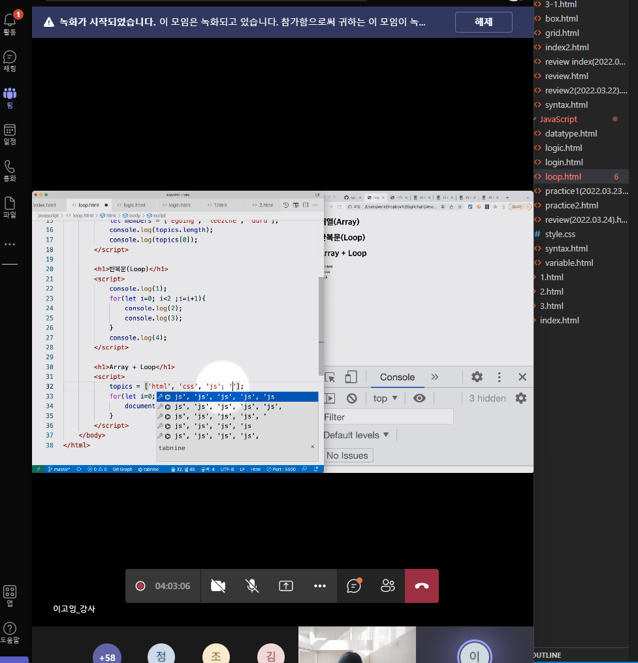Select loop.html tab in shared editor
The image size is (638, 663).
[x=88, y=205]
